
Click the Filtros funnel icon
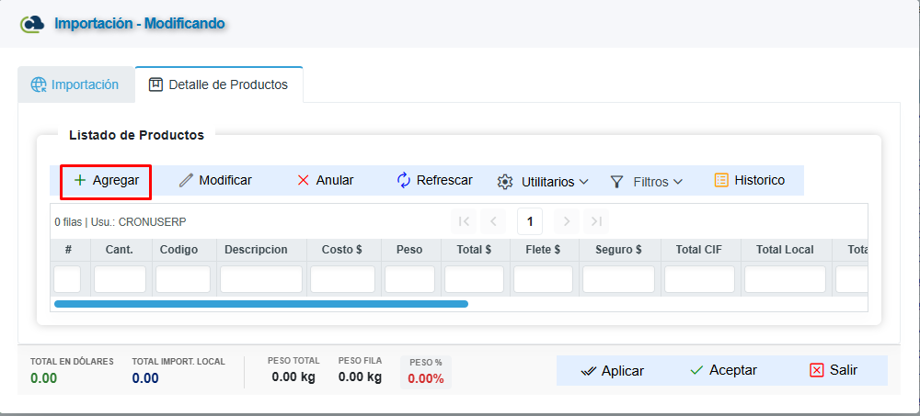(616, 182)
